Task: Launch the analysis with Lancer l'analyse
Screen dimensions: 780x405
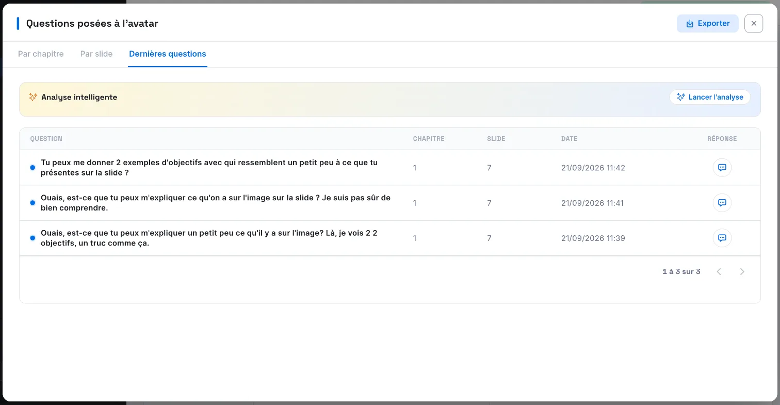Action: [710, 97]
